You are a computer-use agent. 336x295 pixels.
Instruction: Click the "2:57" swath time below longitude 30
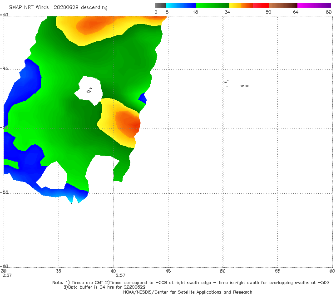(x=7, y=275)
